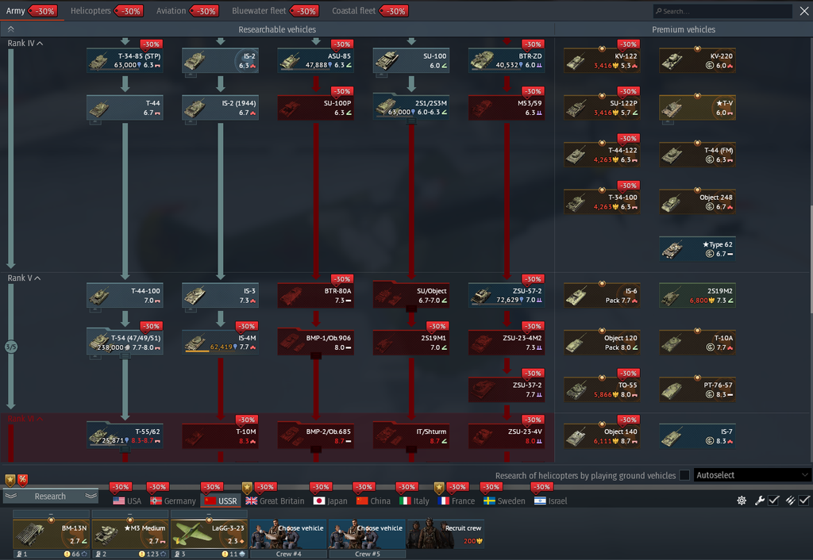Image resolution: width=813 pixels, height=560 pixels.
Task: Select the SU-100 vehicle card
Action: (x=411, y=60)
